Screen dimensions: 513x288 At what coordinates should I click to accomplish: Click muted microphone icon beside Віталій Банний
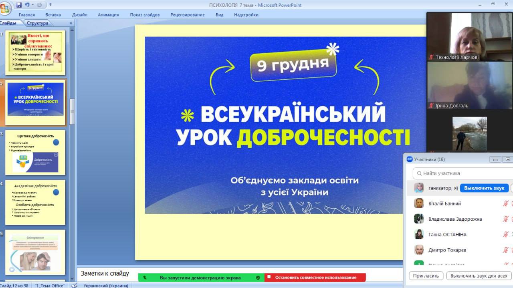[x=506, y=203]
